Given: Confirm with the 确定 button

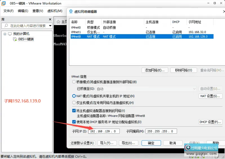Looking at the screenshot, I should [x=151, y=143].
